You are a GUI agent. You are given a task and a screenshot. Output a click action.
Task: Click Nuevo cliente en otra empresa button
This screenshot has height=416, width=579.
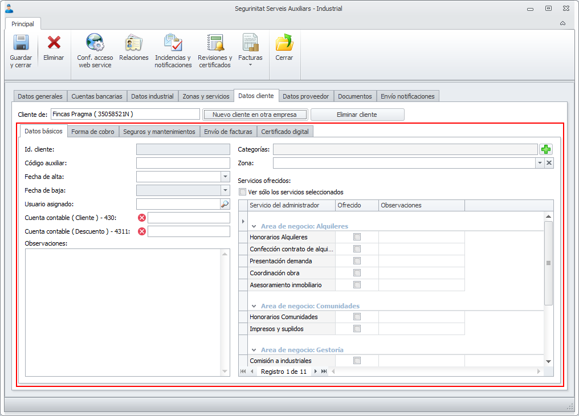pyautogui.click(x=255, y=115)
